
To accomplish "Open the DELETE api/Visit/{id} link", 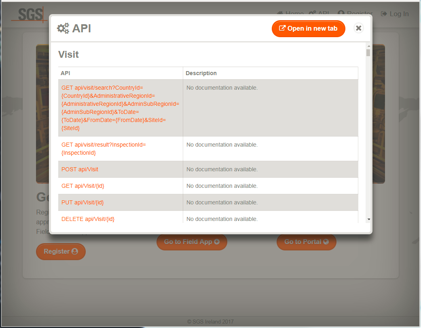I will pos(88,219).
